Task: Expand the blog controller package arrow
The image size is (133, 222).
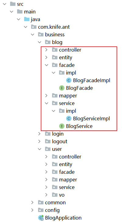Action: (x=46, y=50)
